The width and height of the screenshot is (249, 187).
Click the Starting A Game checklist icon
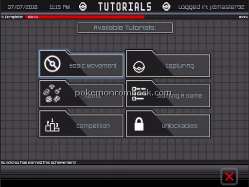tap(139, 93)
